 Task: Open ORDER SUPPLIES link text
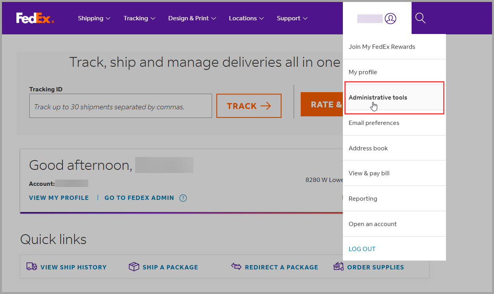coord(376,267)
